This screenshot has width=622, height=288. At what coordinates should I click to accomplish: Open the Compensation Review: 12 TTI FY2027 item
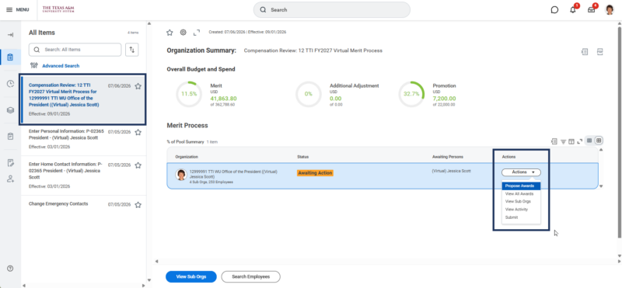(x=83, y=99)
